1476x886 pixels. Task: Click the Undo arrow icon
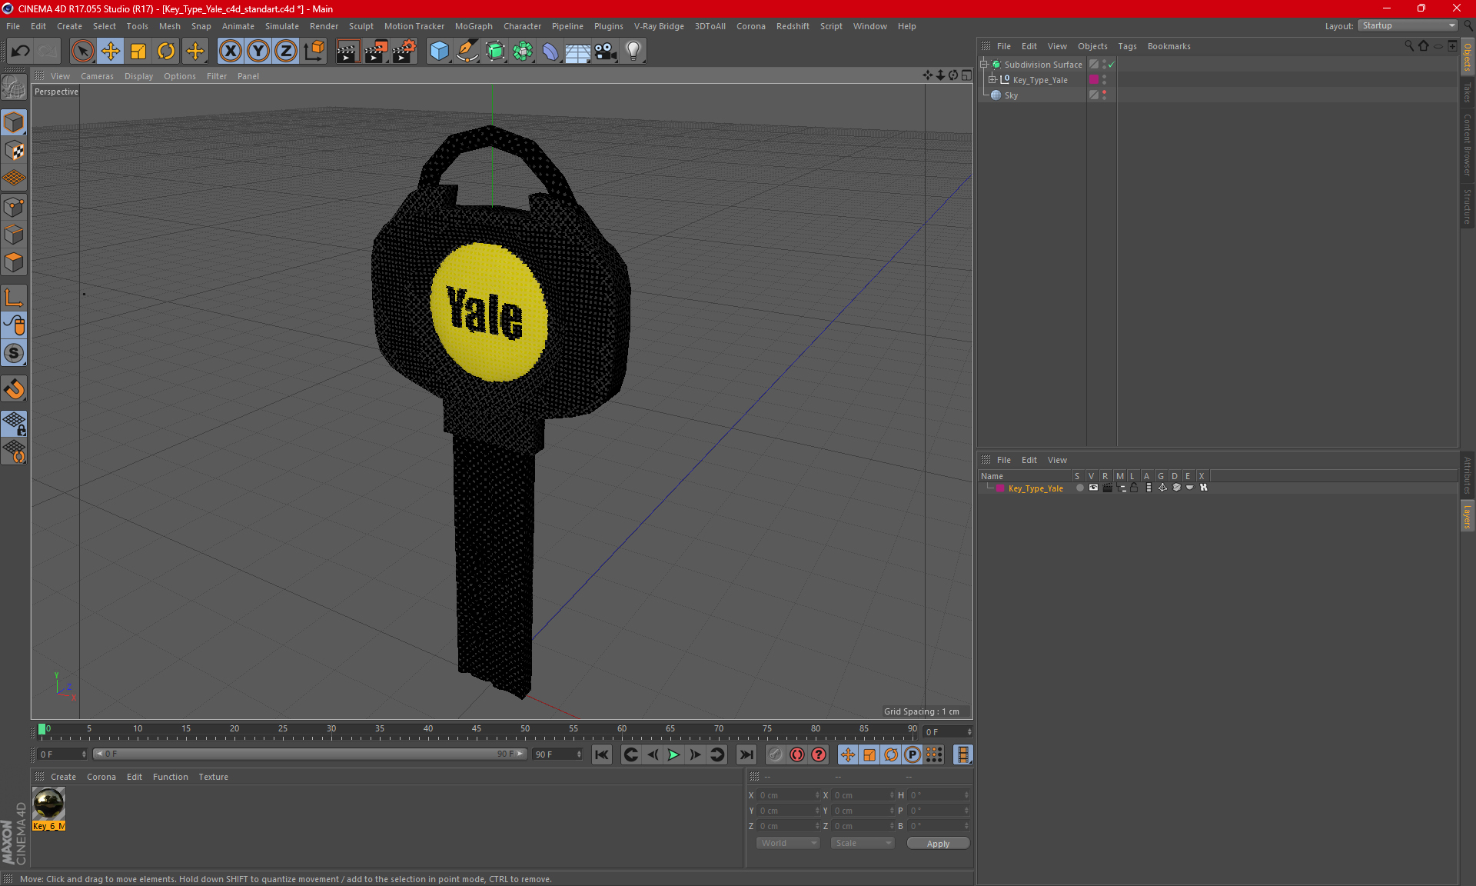21,51
